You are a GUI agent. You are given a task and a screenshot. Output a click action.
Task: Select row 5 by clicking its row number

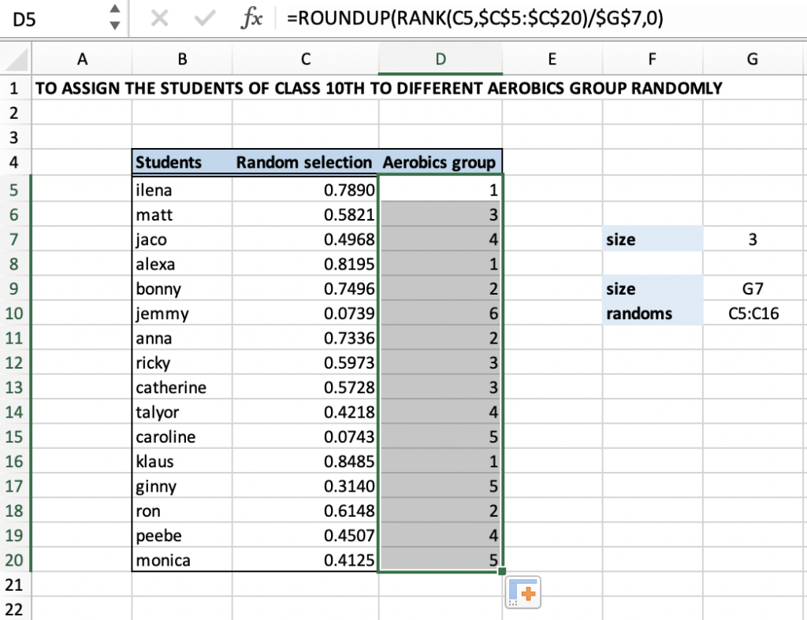pos(16,190)
